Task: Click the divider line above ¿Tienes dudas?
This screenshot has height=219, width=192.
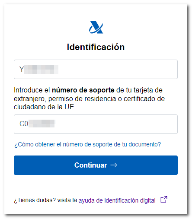Action: (96, 189)
